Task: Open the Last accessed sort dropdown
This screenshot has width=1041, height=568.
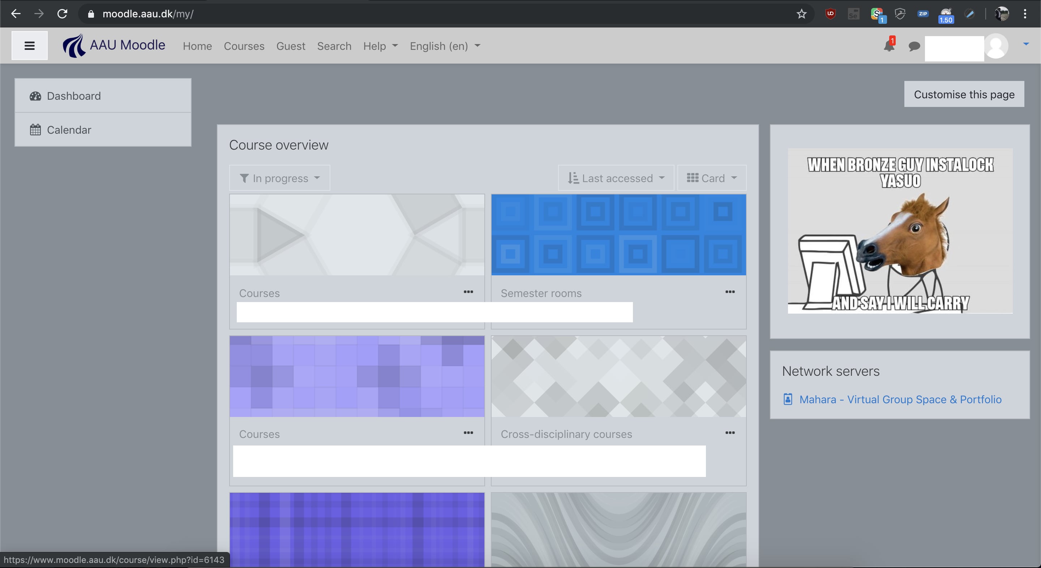Action: (616, 178)
